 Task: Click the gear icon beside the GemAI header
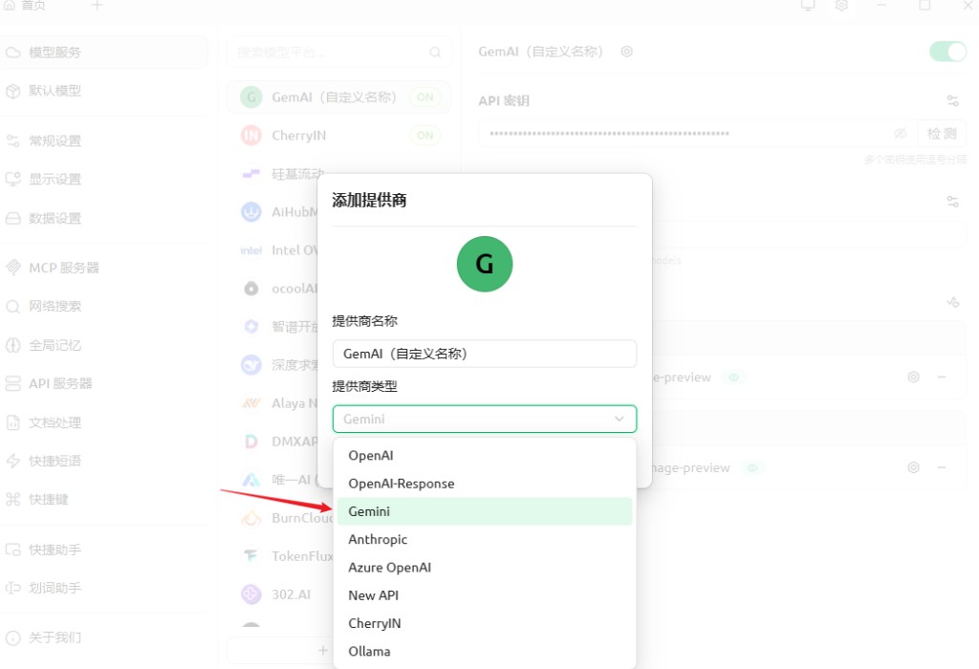tap(626, 52)
